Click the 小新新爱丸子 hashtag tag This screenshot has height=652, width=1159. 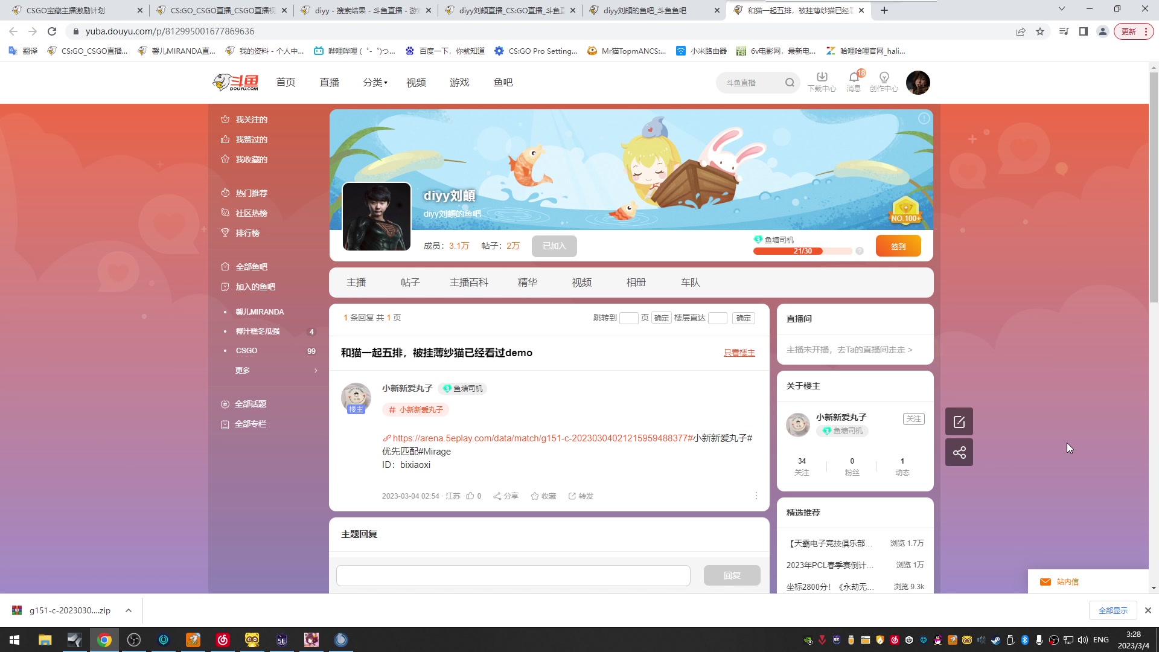(416, 410)
